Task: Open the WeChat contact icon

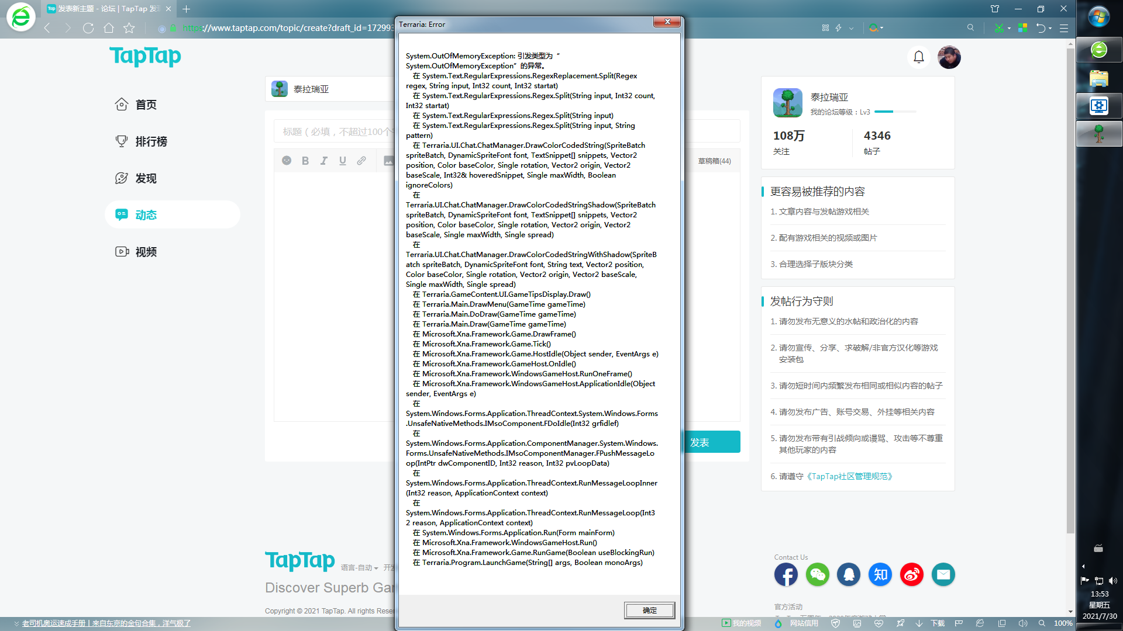Action: [817, 574]
